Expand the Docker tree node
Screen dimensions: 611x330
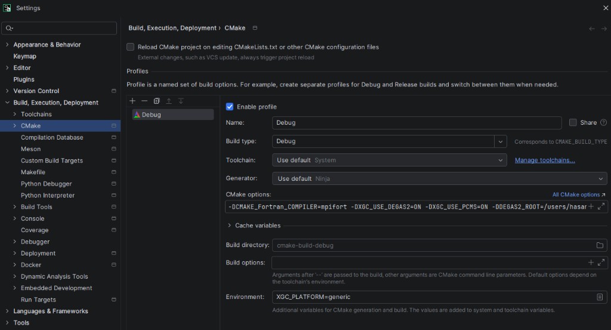pyautogui.click(x=15, y=265)
